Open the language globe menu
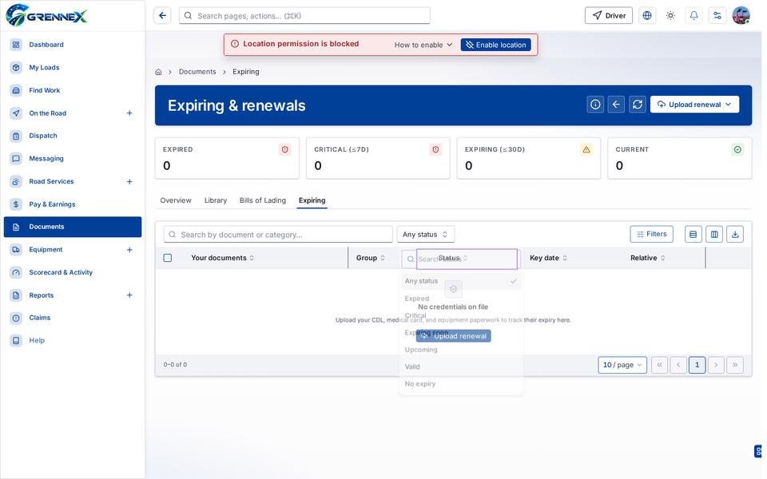The width and height of the screenshot is (767, 479). point(647,16)
